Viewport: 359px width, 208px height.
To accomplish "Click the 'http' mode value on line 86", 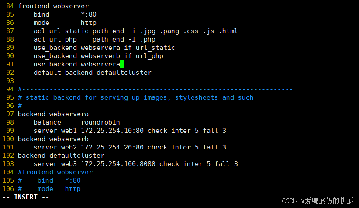I will click(89, 23).
